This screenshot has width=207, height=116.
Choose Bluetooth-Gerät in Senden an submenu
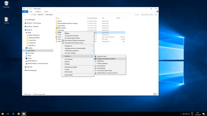110,56
